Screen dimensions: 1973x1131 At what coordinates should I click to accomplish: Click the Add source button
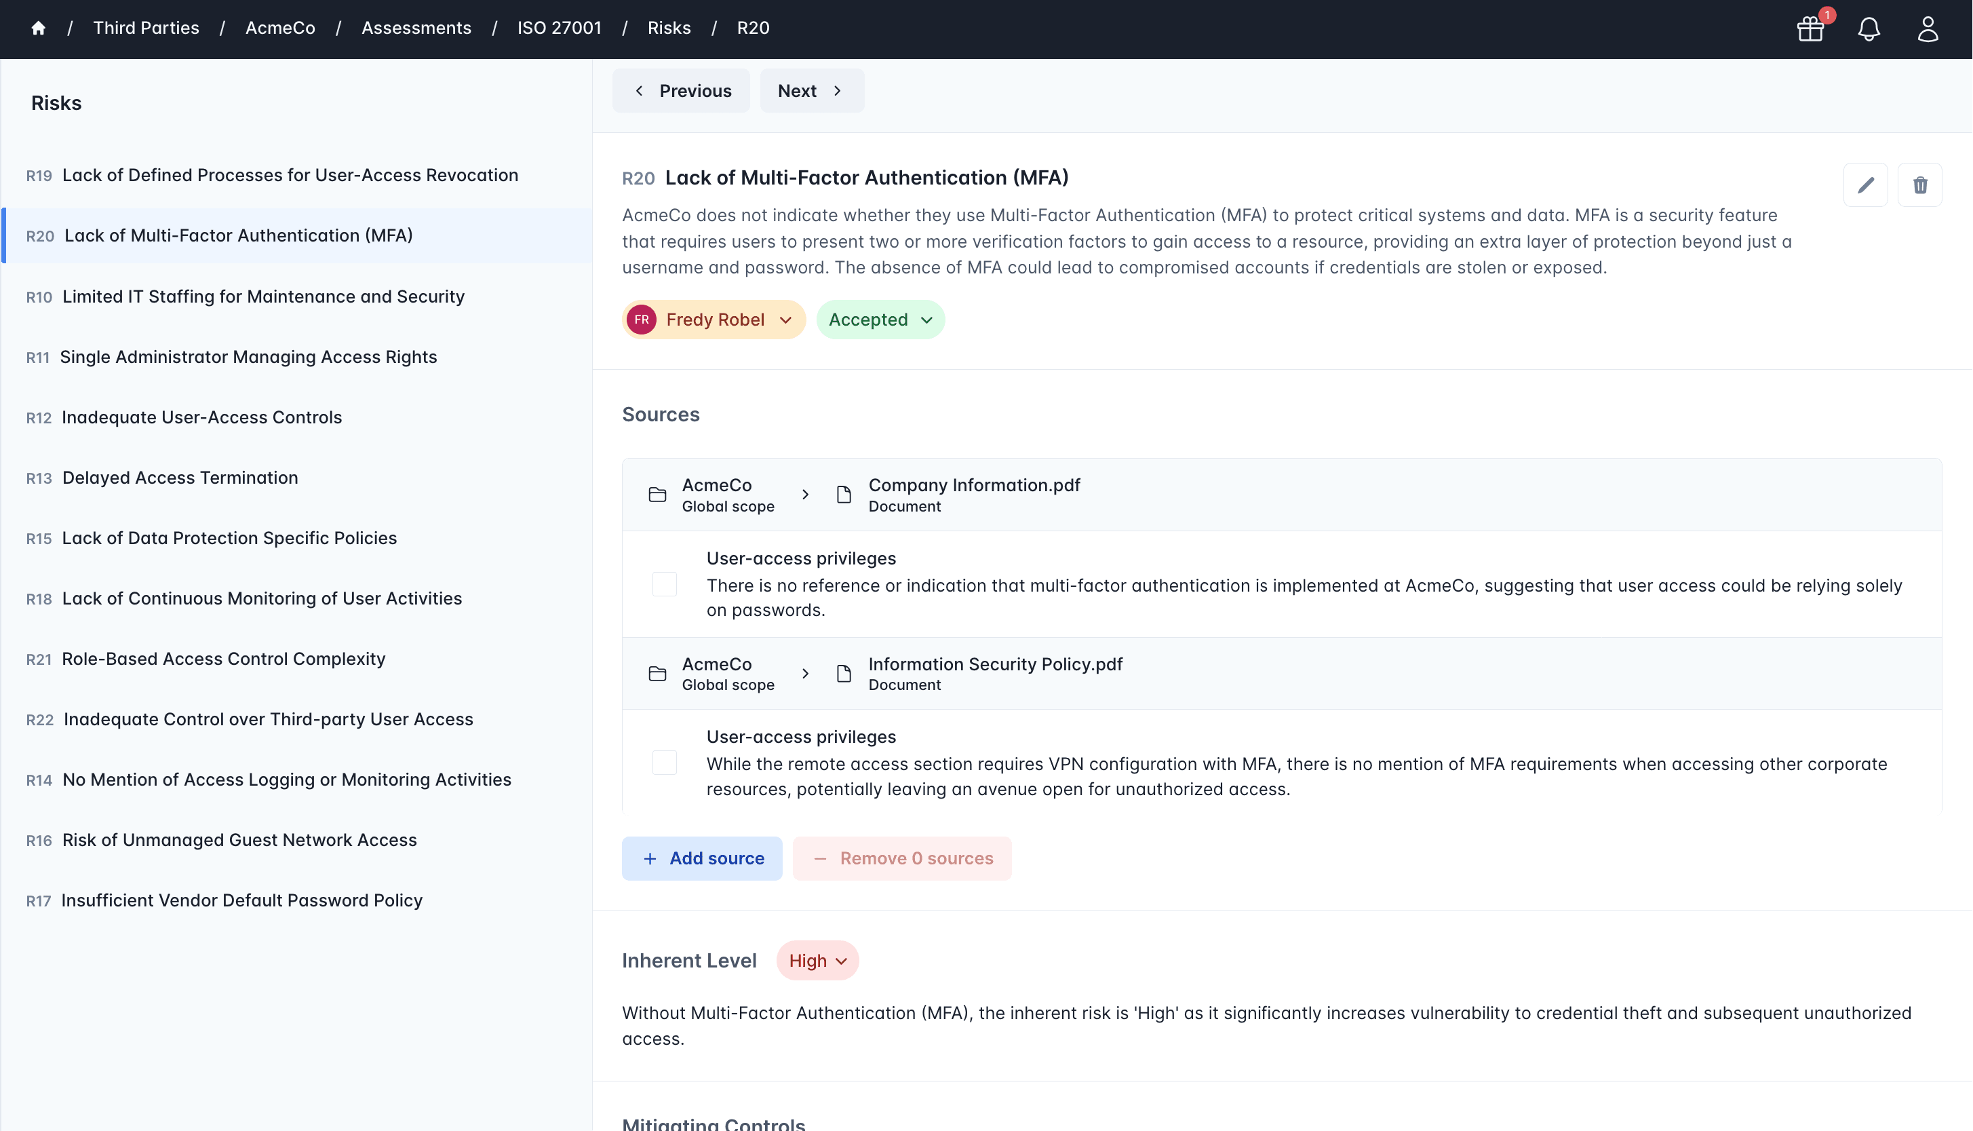click(x=702, y=858)
